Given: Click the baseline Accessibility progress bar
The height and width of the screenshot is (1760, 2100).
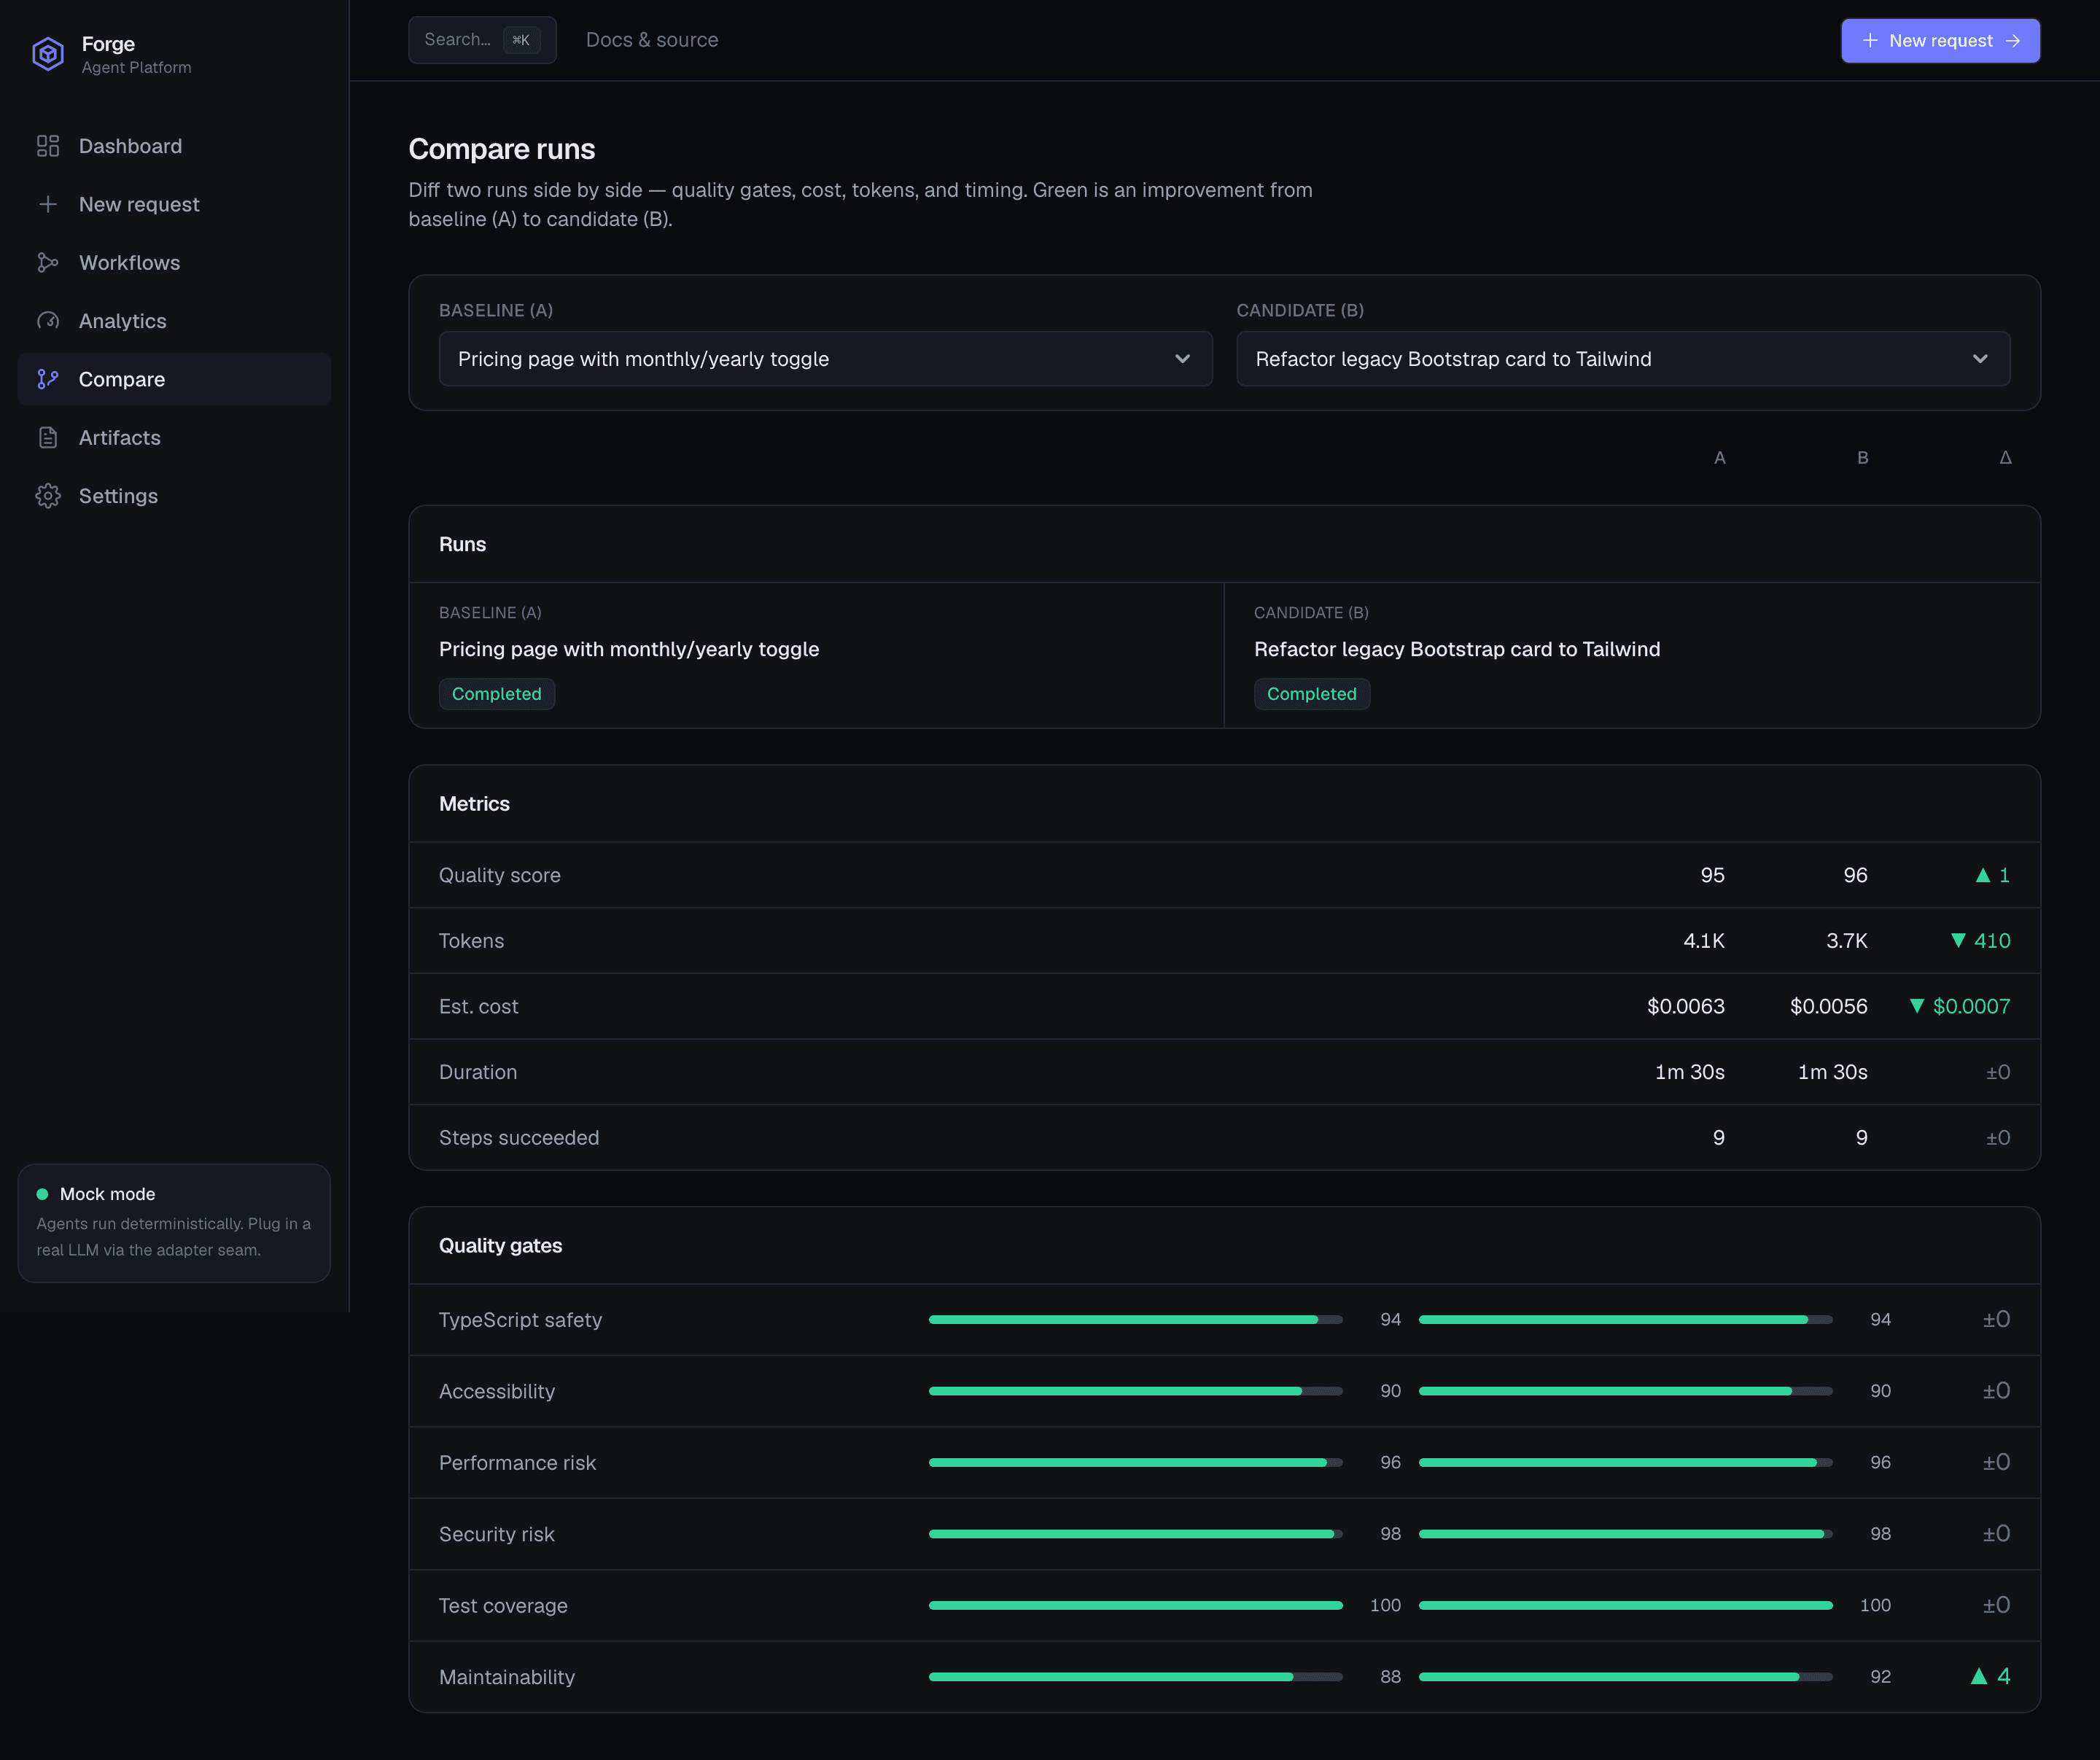Looking at the screenshot, I should [x=1135, y=1391].
